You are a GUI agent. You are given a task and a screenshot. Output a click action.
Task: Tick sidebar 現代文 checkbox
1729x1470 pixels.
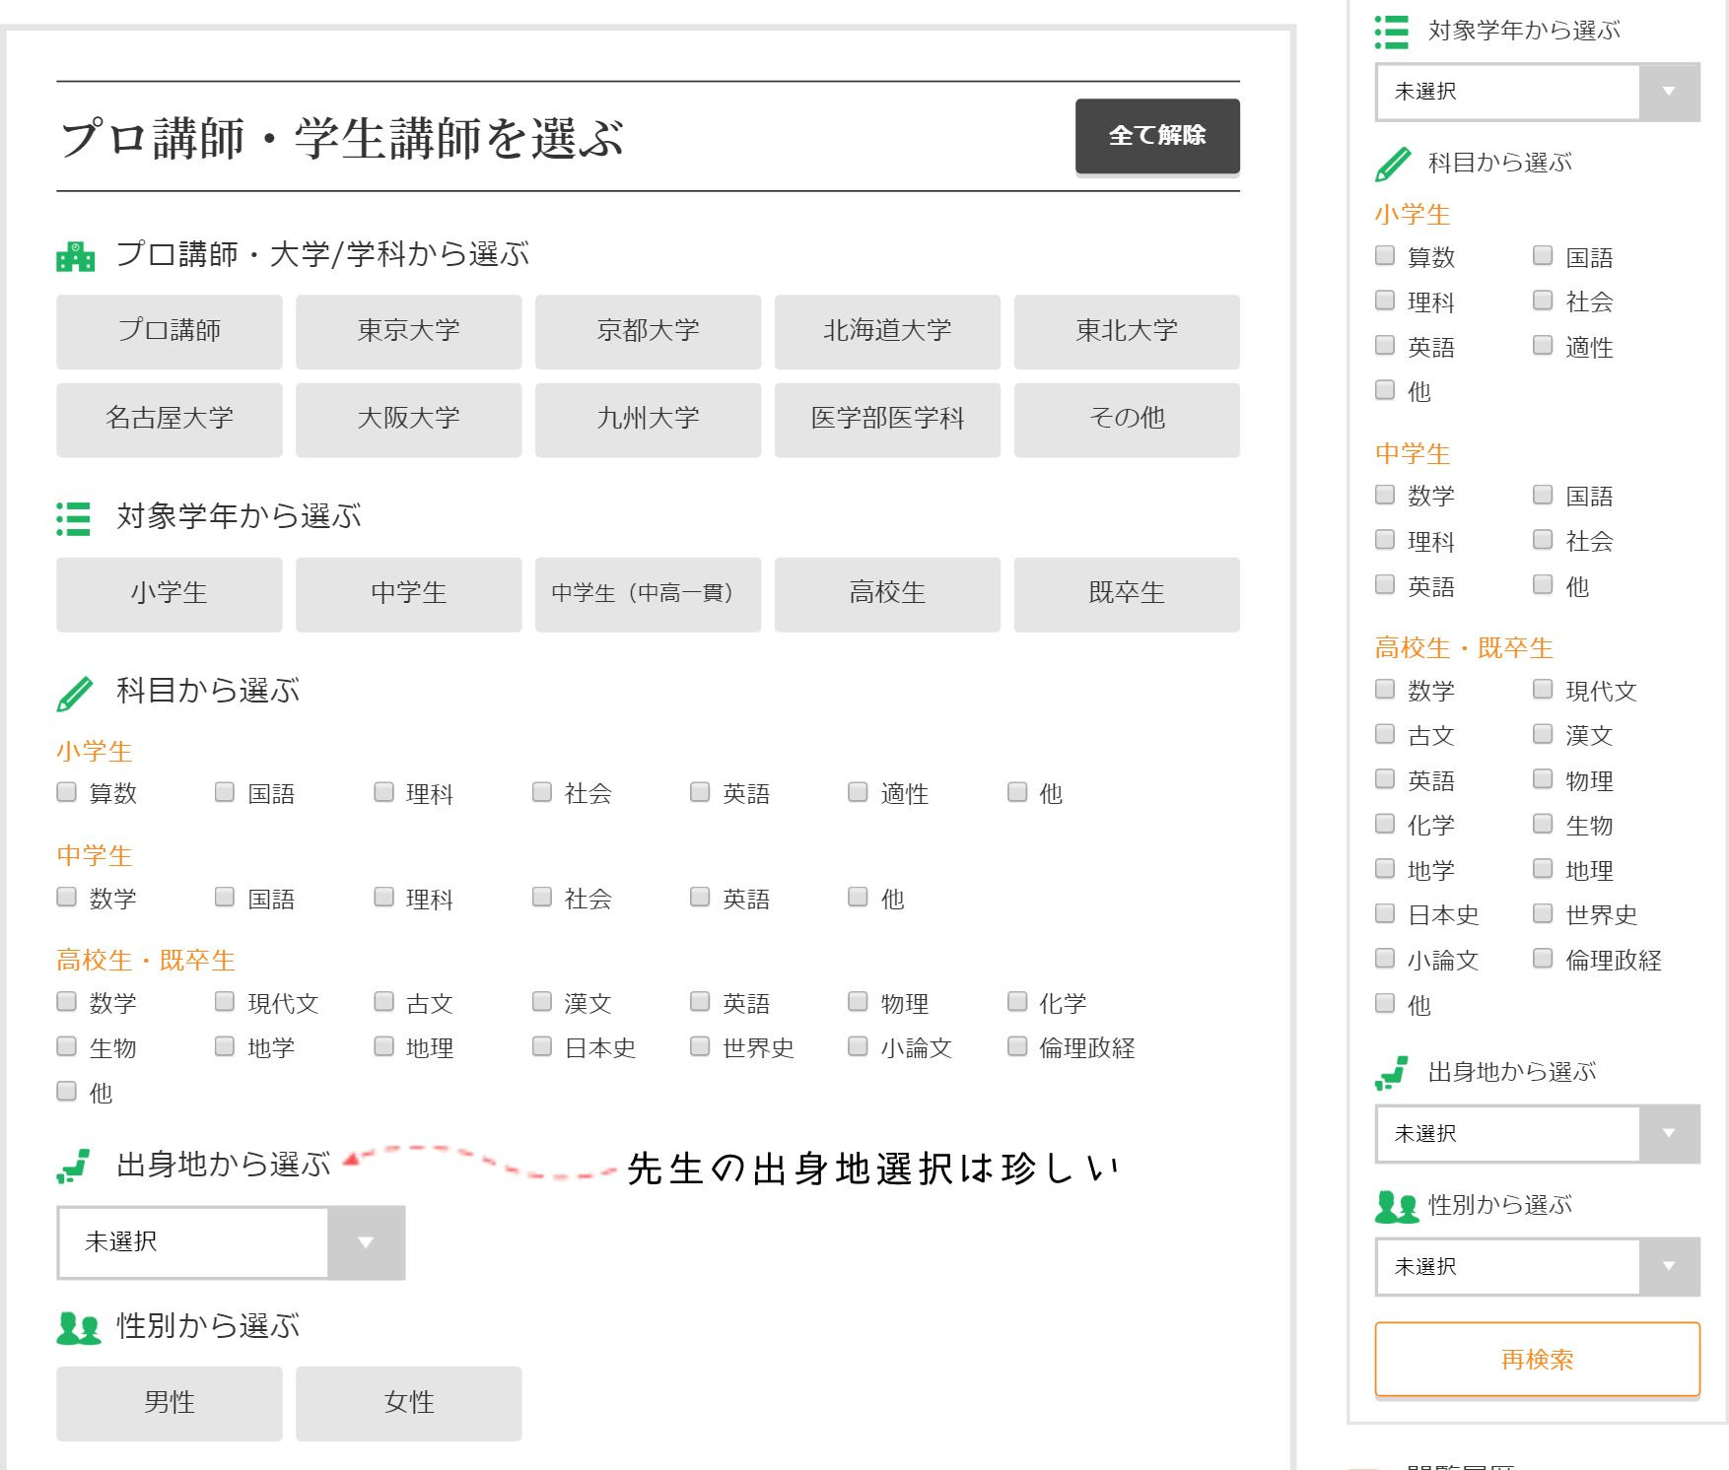tap(1543, 690)
